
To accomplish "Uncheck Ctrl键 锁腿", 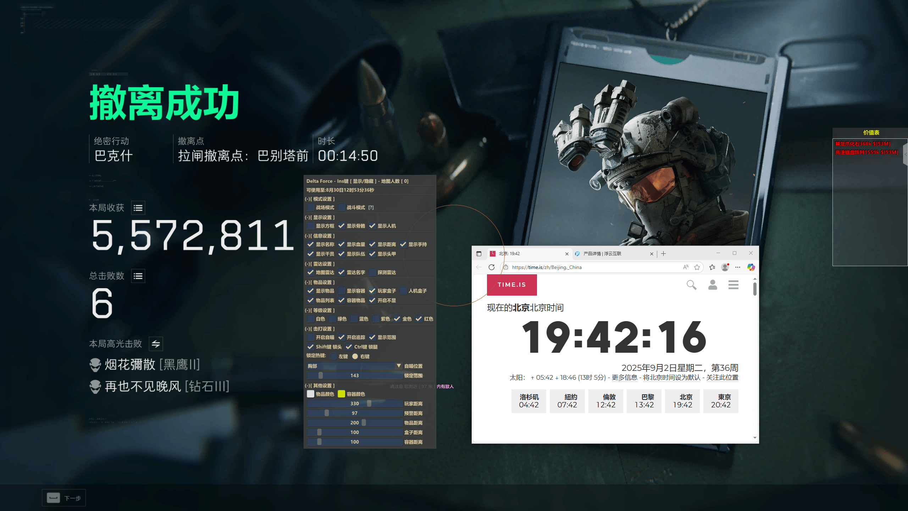I will click(x=349, y=347).
